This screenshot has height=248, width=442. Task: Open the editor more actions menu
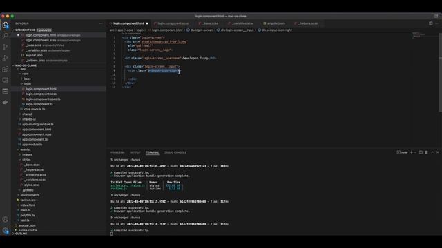(437, 23)
